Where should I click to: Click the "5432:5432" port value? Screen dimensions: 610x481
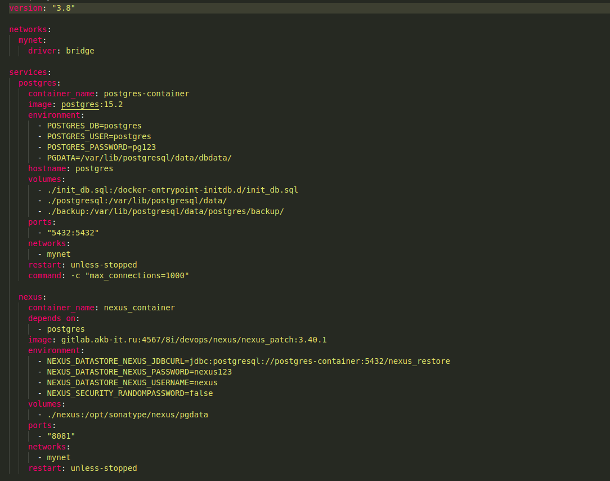pyautogui.click(x=73, y=233)
